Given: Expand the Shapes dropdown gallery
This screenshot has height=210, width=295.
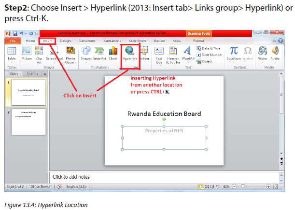Looking at the screenshot, I should click(86, 62).
